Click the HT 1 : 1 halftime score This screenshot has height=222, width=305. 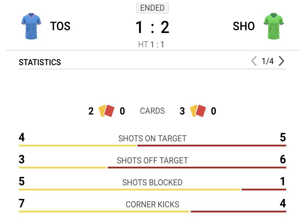click(151, 45)
